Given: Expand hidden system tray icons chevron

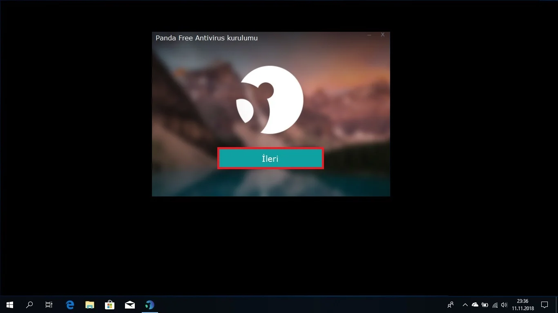Looking at the screenshot, I should point(465,305).
